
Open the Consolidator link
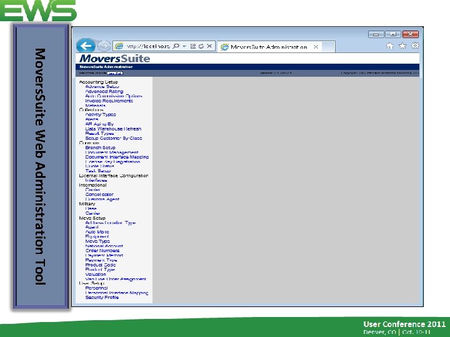99,194
